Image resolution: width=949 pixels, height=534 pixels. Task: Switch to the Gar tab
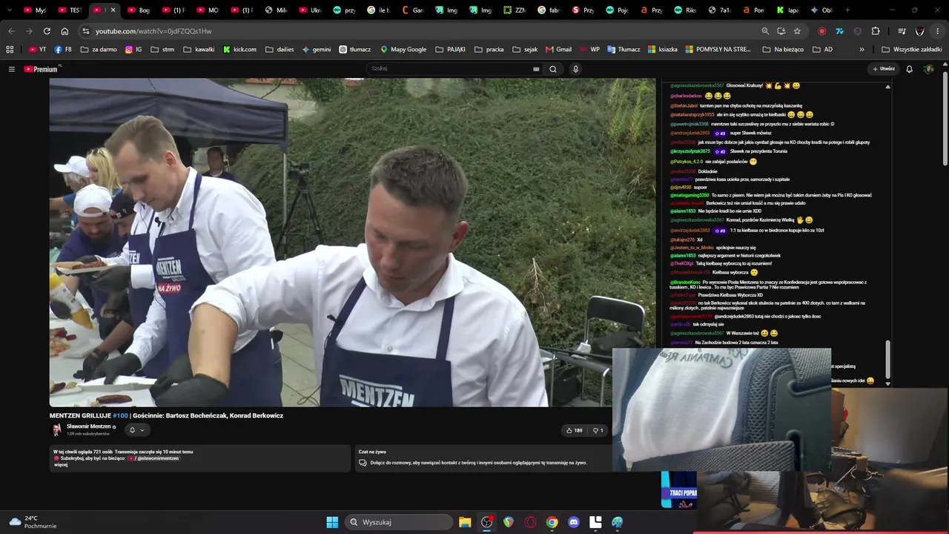(x=414, y=10)
